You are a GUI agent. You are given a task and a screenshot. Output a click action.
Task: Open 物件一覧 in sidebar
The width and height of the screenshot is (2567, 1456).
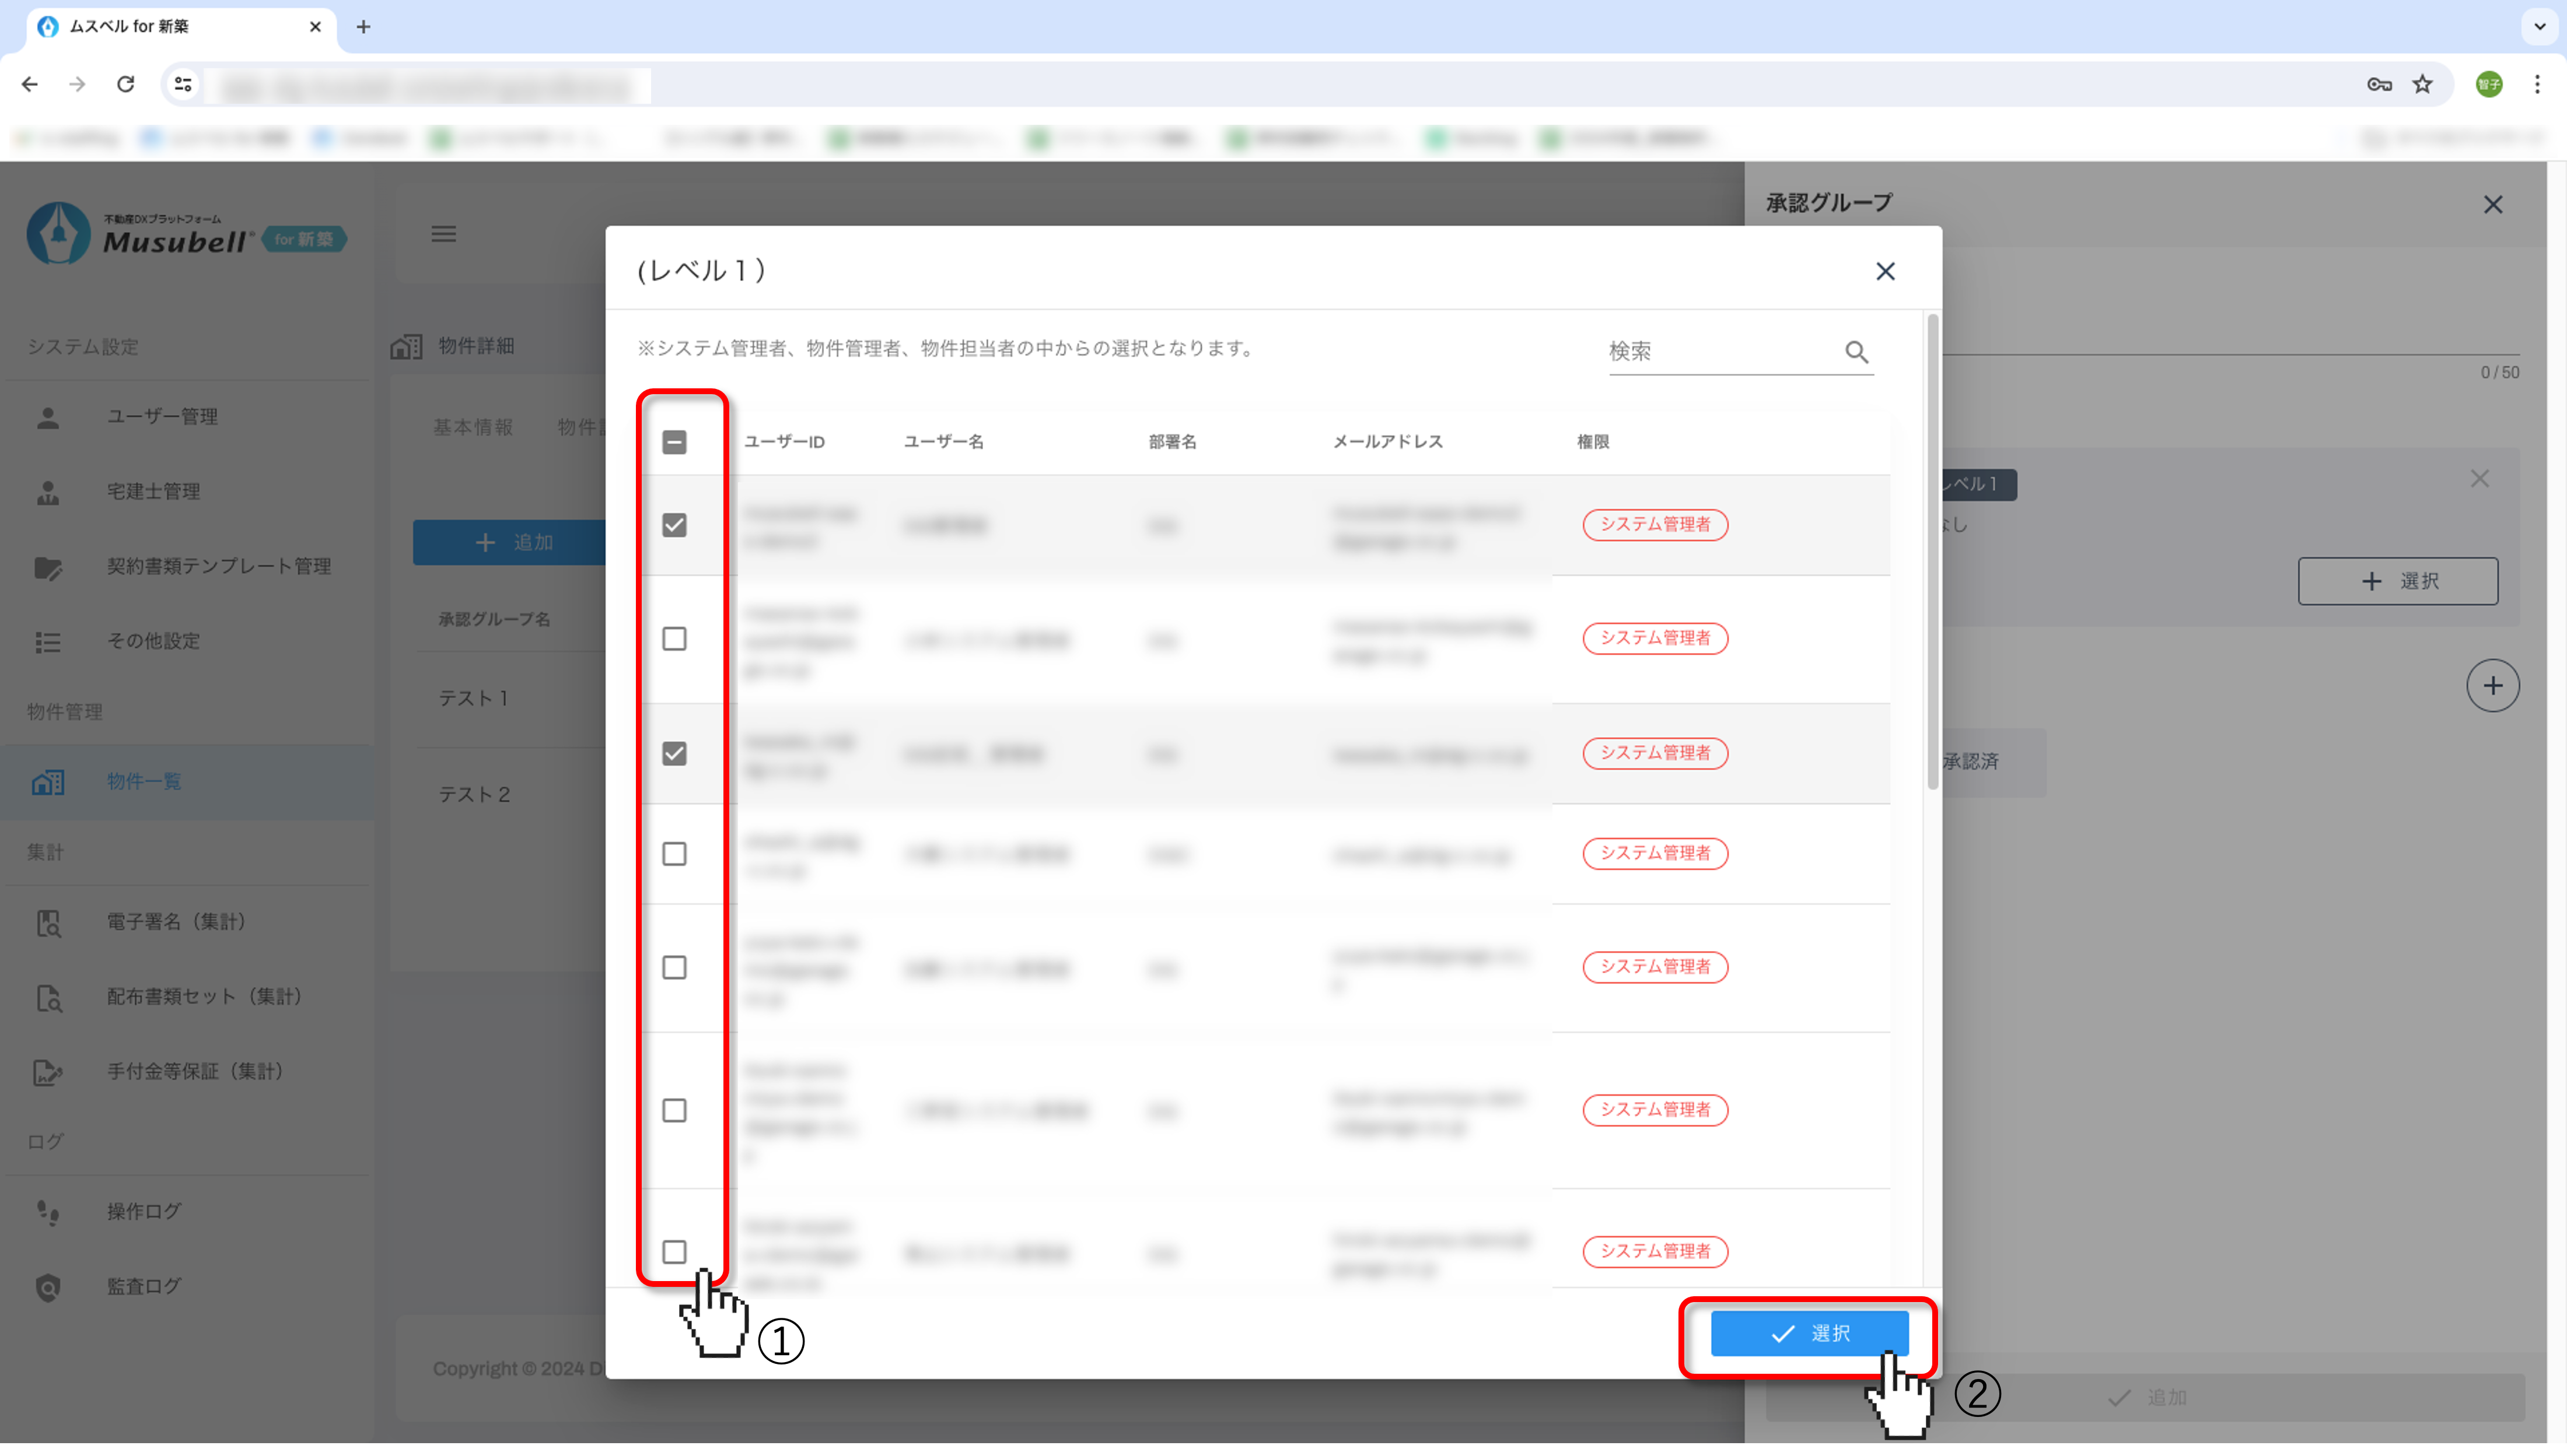pos(144,781)
